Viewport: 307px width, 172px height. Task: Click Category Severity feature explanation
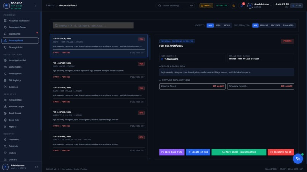[x=261, y=86]
